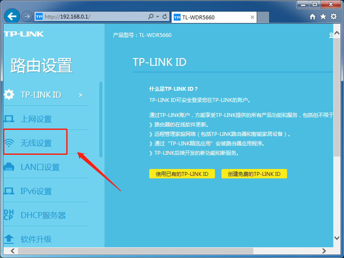The width and height of the screenshot is (344, 258).
Task: Click the horizontal scrollbar left arrow
Action: (x=12, y=251)
